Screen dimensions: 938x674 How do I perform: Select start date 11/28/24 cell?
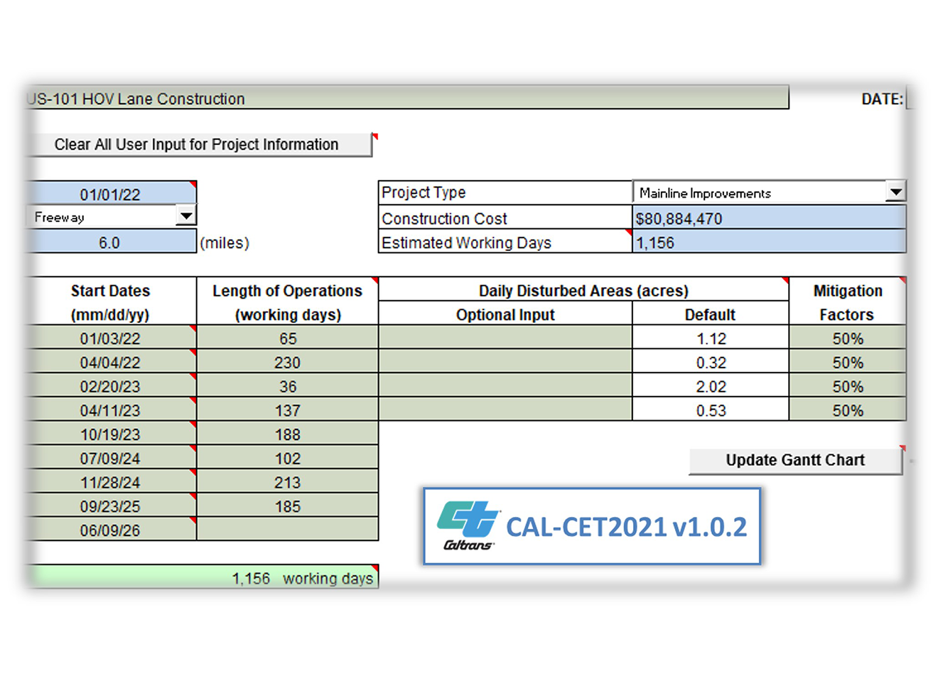pyautogui.click(x=111, y=482)
